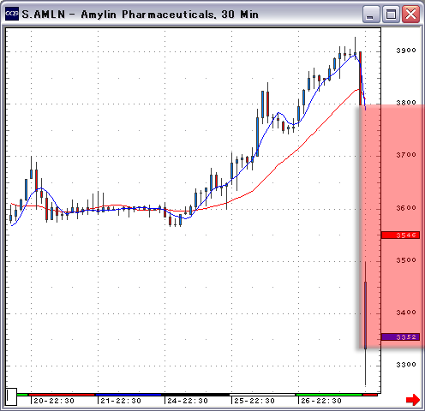The height and width of the screenshot is (411, 425).
Task: Select the 24-22:30 time axis label
Action: pyautogui.click(x=188, y=401)
